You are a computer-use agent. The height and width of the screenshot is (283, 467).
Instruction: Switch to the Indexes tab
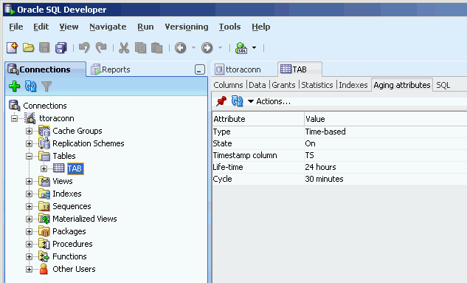click(x=353, y=85)
